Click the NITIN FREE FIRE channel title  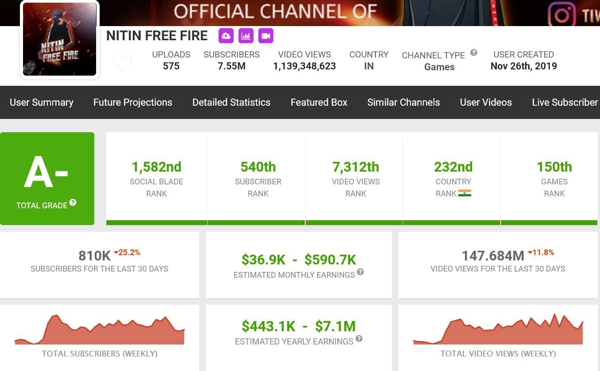(157, 36)
